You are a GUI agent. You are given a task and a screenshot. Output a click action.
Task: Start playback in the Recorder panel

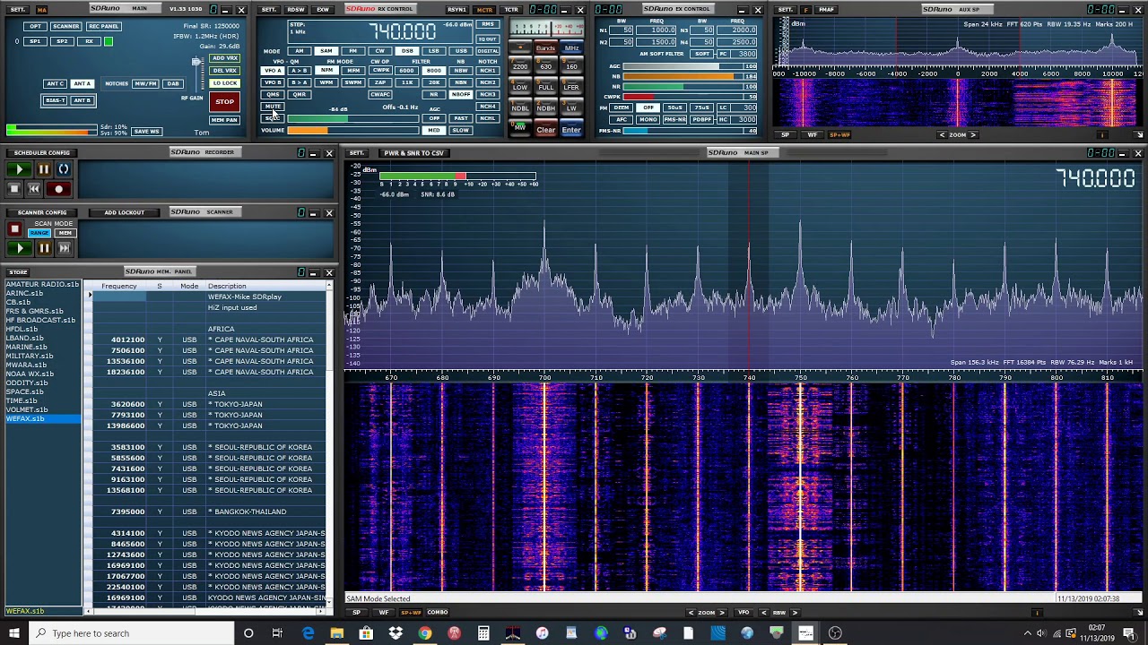pos(19,169)
